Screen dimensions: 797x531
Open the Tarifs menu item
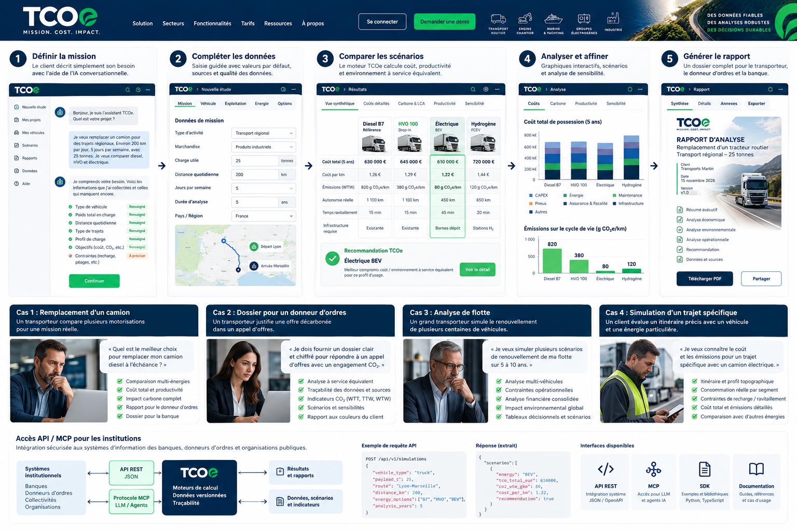(248, 23)
